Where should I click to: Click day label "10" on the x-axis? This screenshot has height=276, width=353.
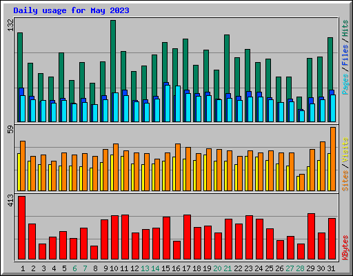(114, 268)
